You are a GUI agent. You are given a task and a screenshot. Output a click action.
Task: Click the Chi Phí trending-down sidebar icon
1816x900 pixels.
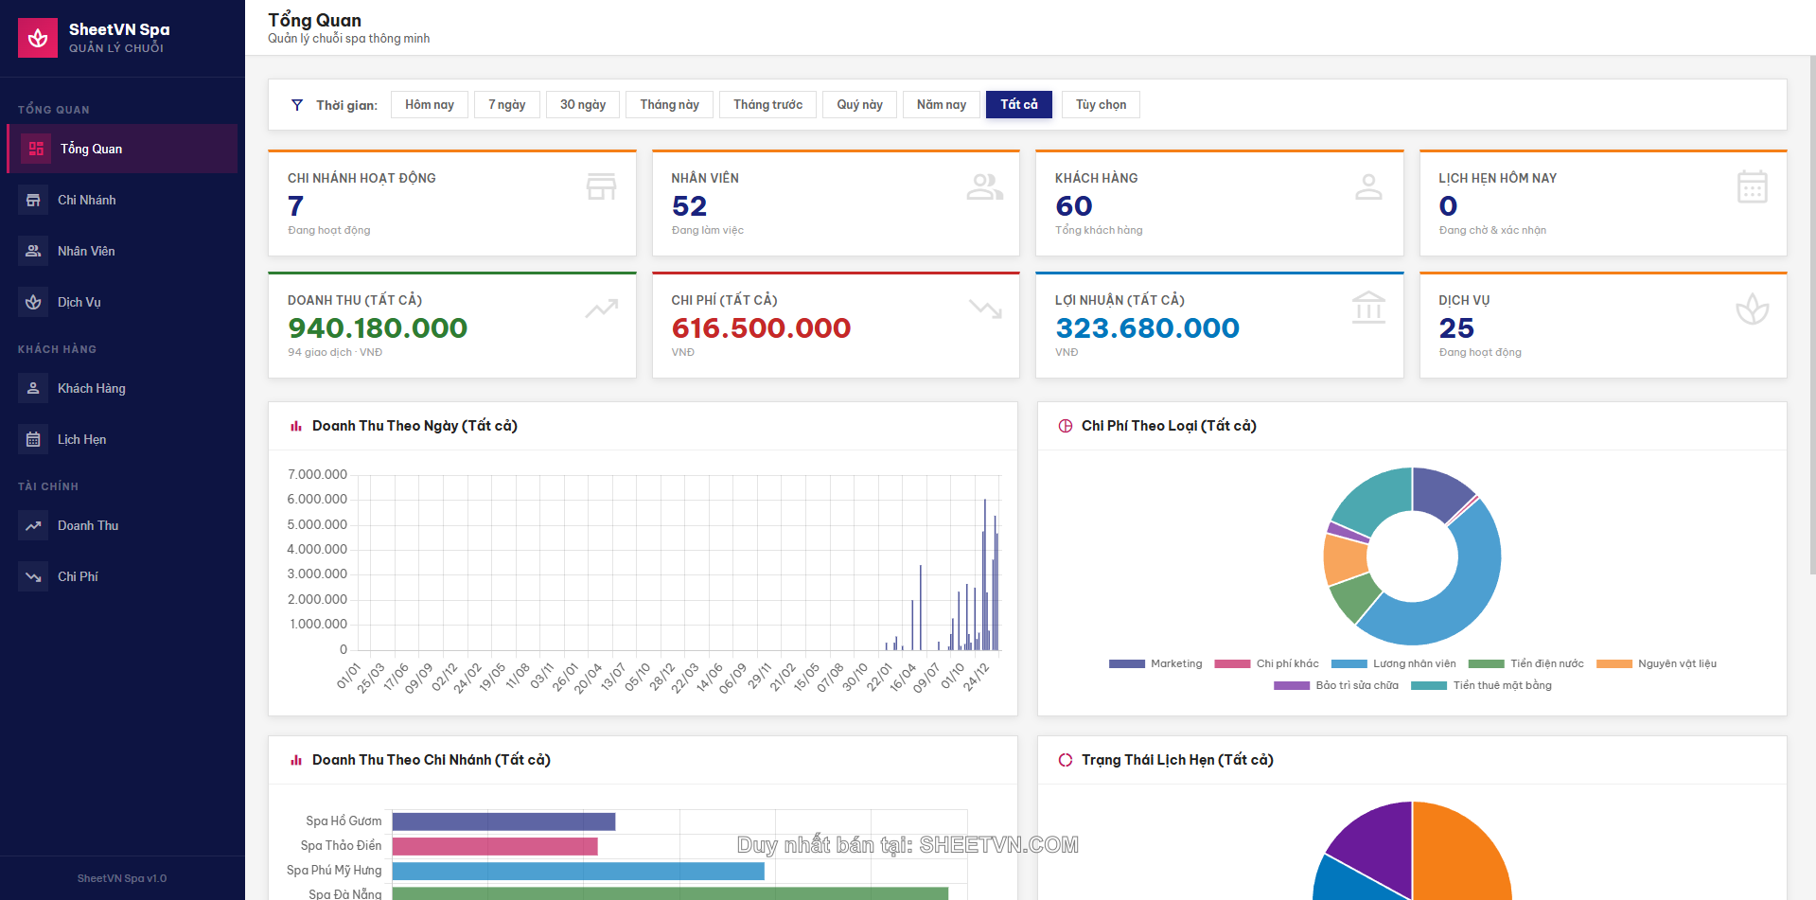(33, 576)
